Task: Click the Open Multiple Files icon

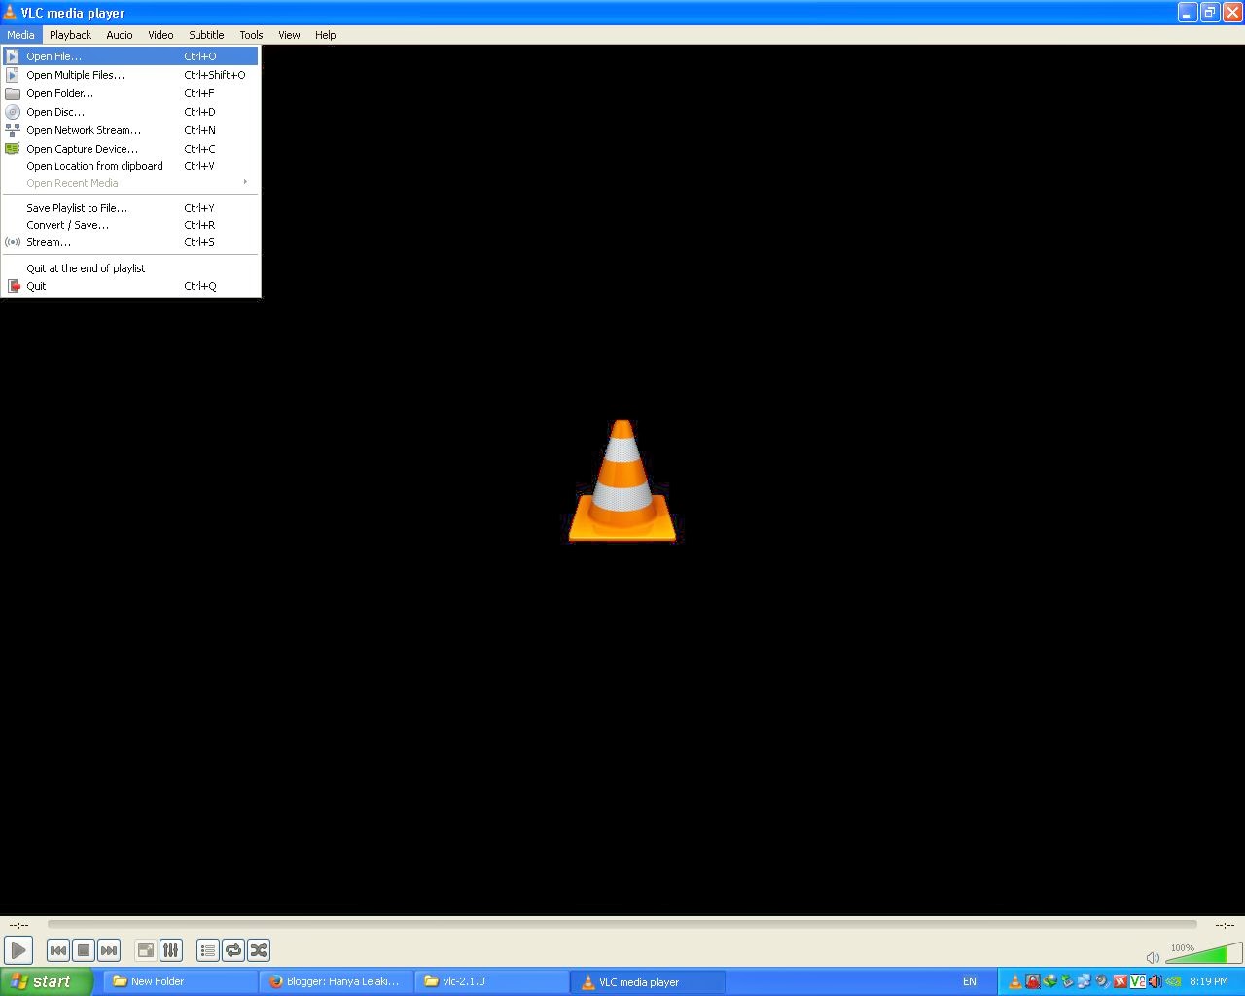Action: point(13,75)
